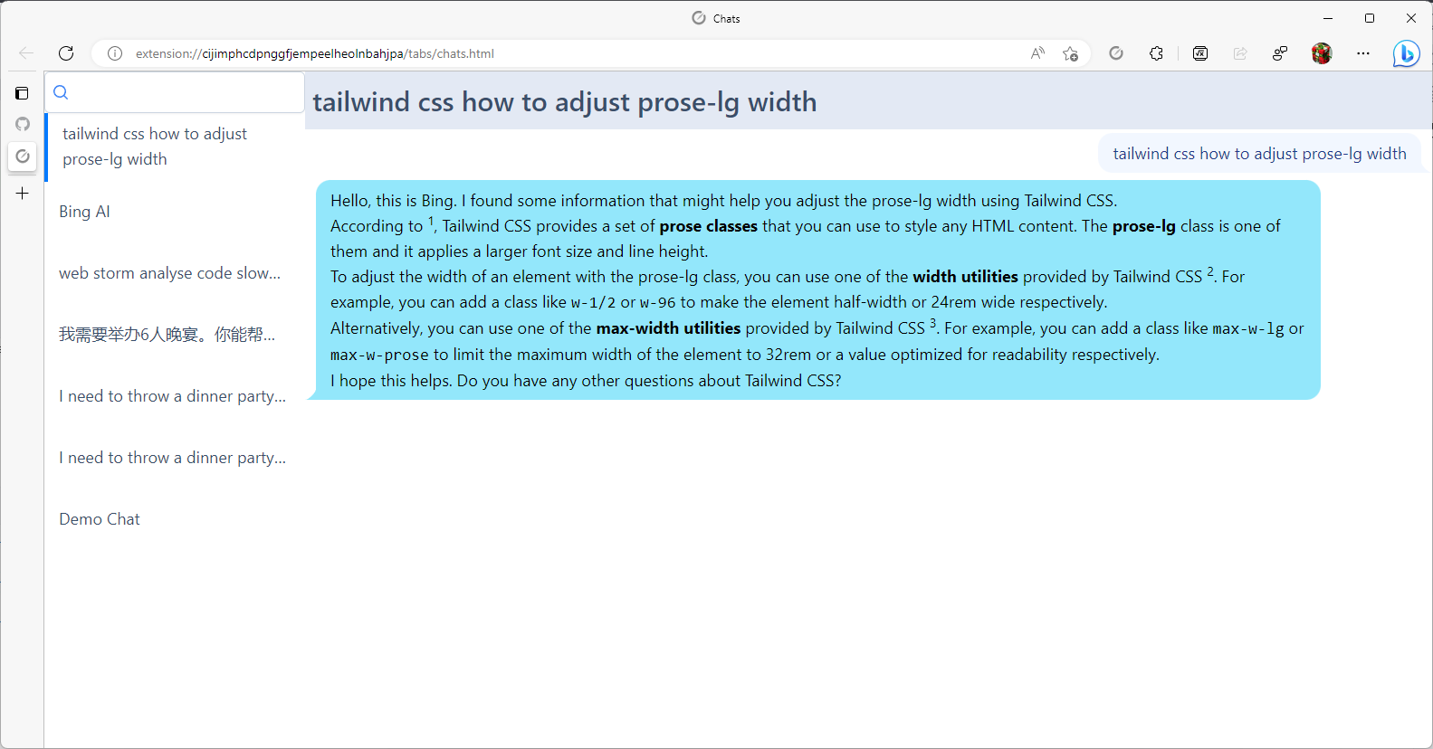Open second 'I need to throw a dinner party...' chat

[x=176, y=458]
